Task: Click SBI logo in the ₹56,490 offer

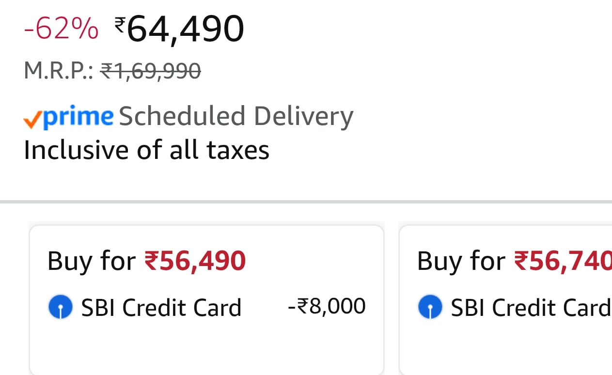Action: (61, 308)
